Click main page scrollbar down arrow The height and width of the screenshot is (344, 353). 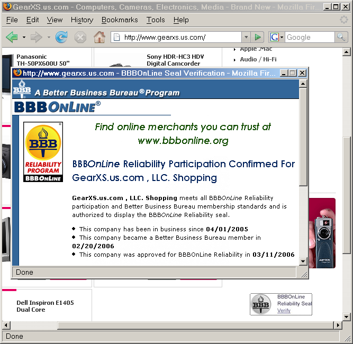(346, 316)
